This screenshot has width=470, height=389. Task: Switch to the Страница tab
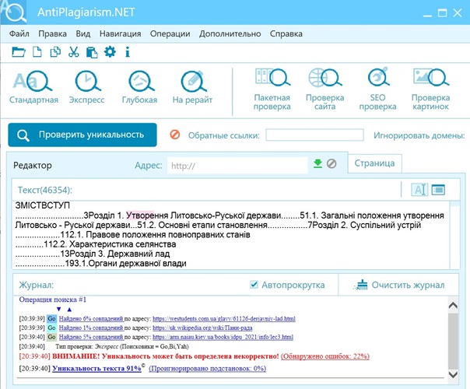pyautogui.click(x=375, y=163)
